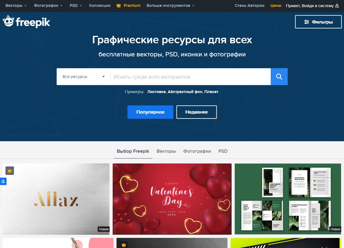Switch to the Фотографии tab
Screen dimensions: 344x248
coord(197,151)
